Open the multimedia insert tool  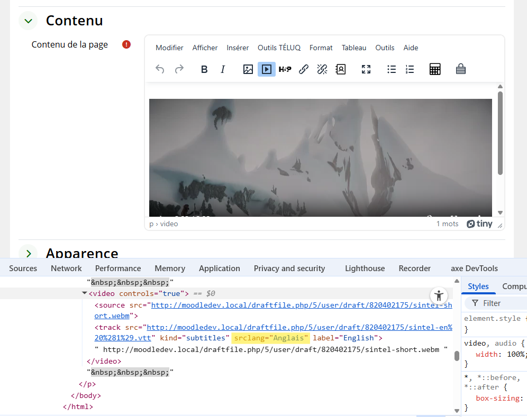pyautogui.click(x=267, y=69)
